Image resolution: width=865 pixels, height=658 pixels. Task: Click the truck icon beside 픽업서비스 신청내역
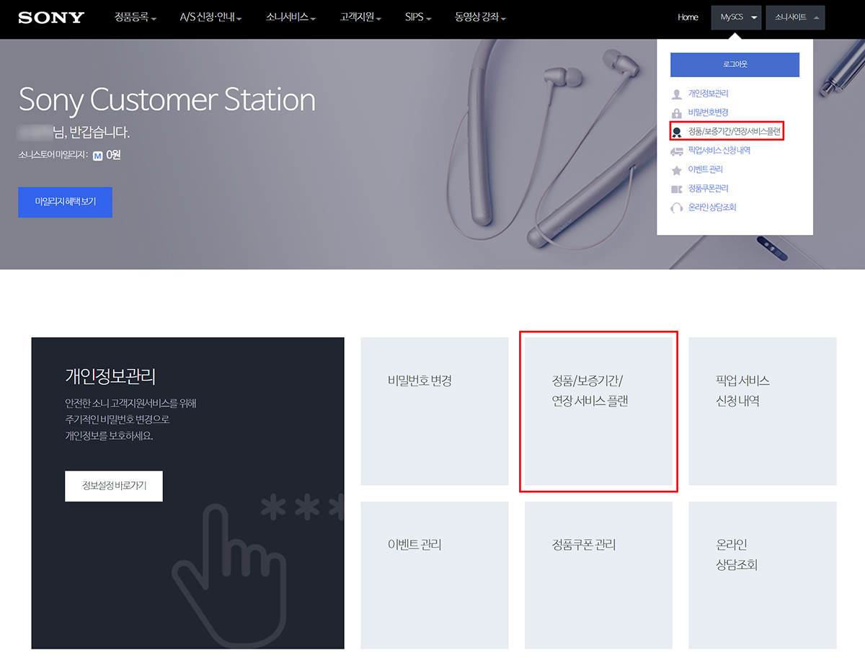point(676,151)
